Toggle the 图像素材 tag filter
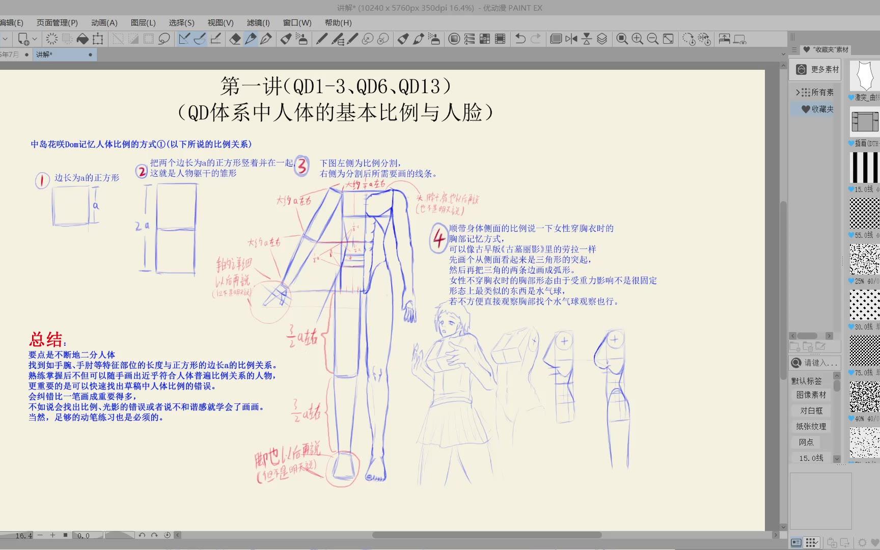The height and width of the screenshot is (550, 880). click(x=811, y=395)
